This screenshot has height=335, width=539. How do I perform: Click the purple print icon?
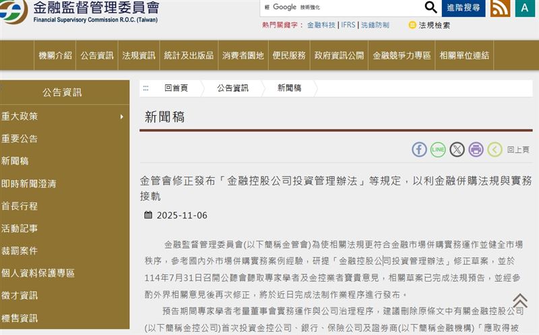[476, 150]
